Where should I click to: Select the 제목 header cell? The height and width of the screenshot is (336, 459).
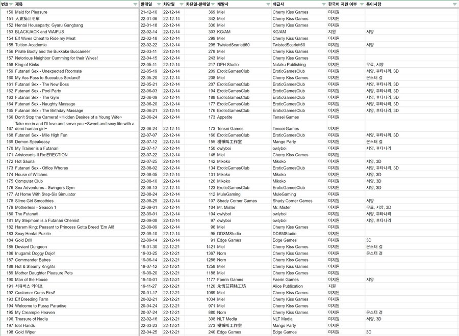[76, 4]
